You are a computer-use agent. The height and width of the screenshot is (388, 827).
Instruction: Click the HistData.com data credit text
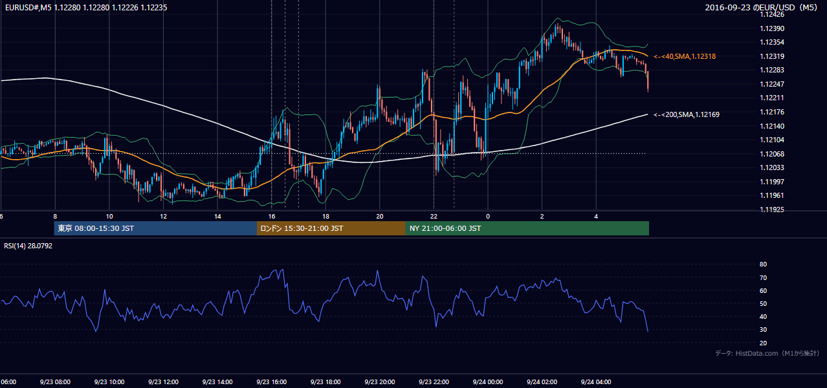(x=767, y=353)
